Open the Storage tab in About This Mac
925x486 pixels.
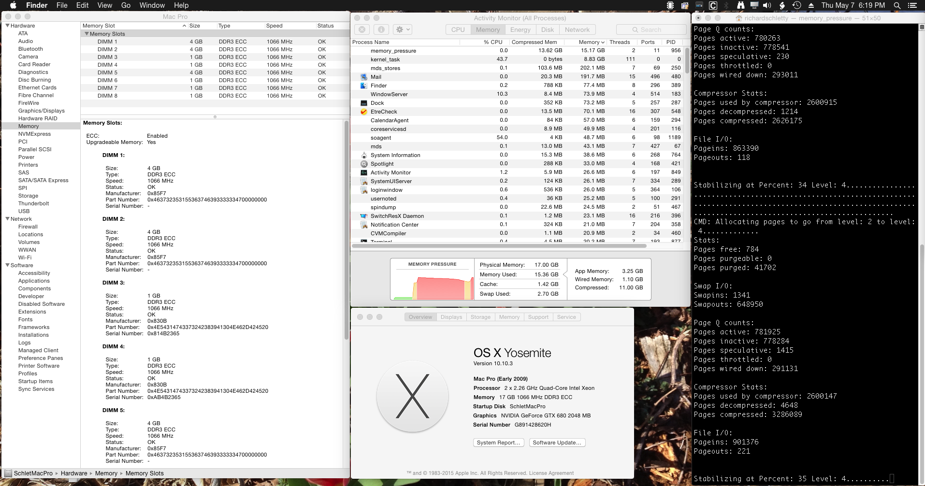point(480,317)
